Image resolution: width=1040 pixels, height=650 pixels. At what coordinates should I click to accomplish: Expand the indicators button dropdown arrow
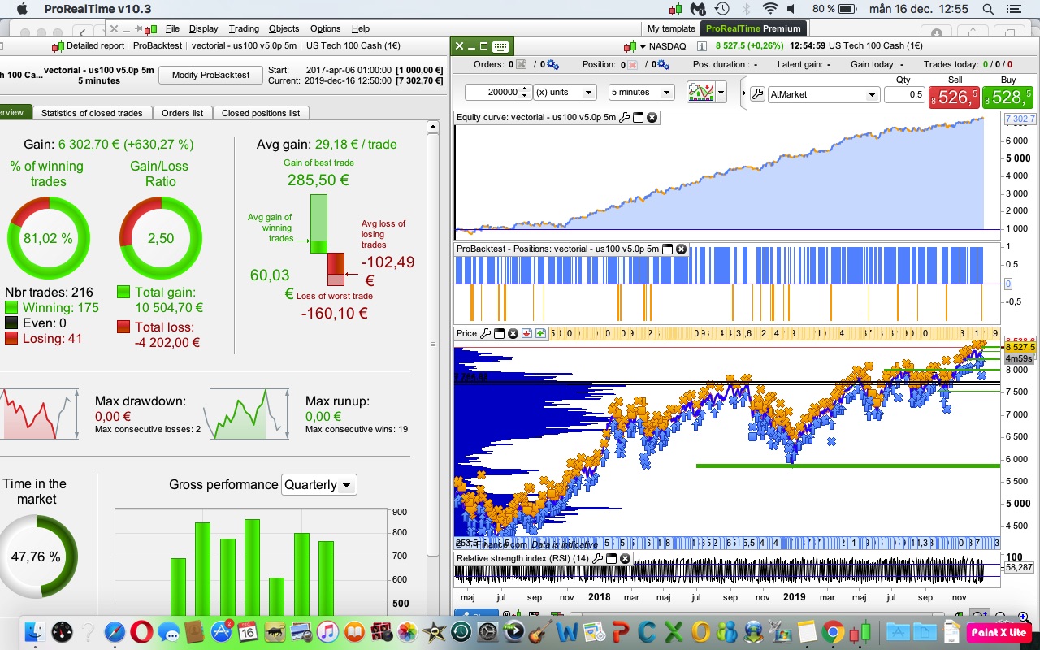point(721,93)
